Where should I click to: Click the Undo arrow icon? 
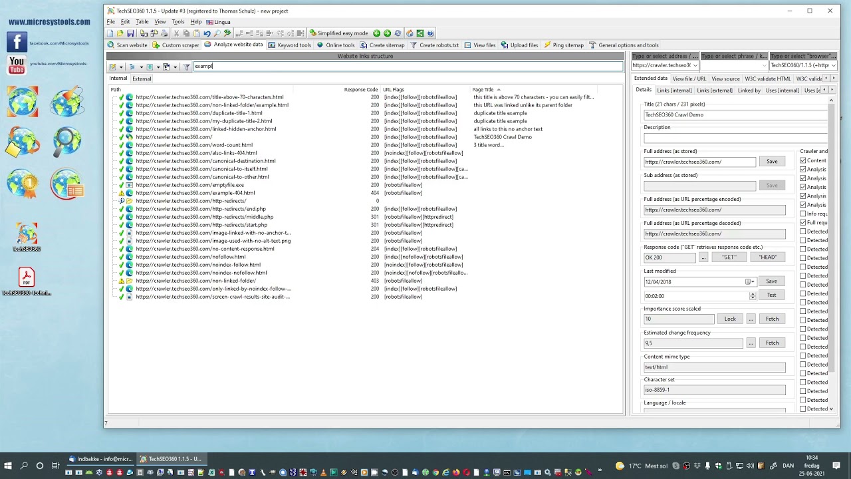coord(207,33)
